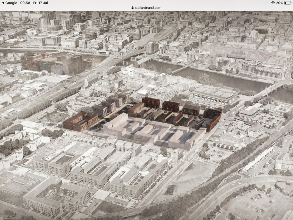Tap the Google back-link label in status bar
The width and height of the screenshot is (293, 220).
tap(11, 3)
